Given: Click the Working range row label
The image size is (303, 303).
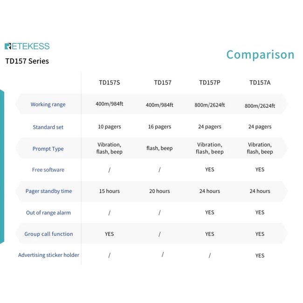Looking at the screenshot, I should (48, 104).
